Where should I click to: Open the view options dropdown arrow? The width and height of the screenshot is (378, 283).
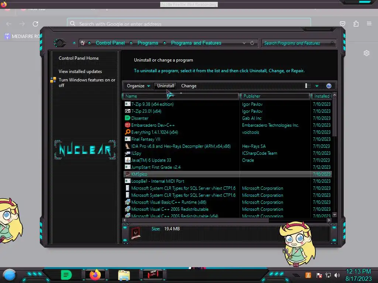tap(317, 86)
